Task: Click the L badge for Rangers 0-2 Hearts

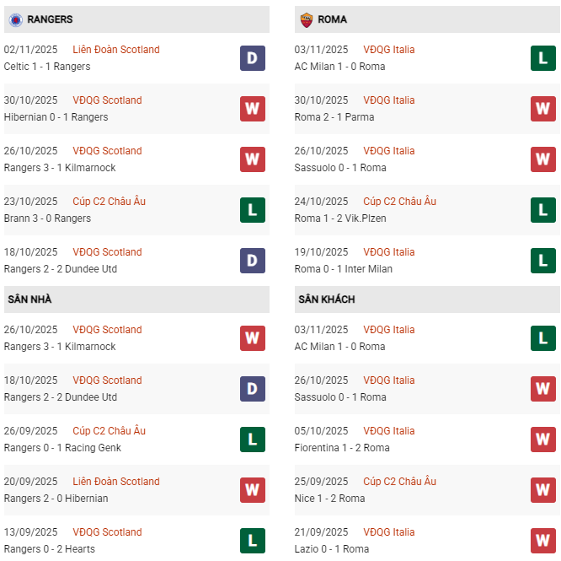Action: click(x=252, y=541)
